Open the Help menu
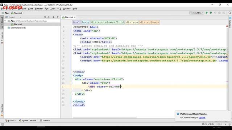 pos(75,9)
